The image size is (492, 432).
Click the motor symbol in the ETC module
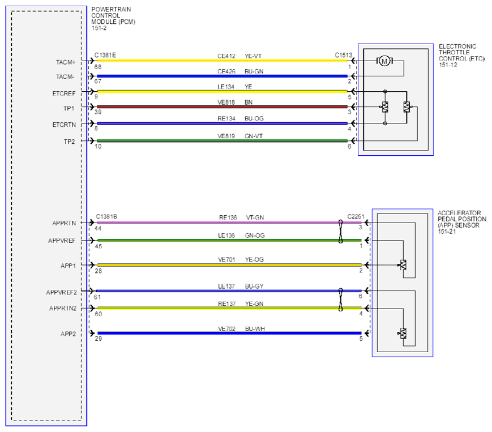click(384, 61)
